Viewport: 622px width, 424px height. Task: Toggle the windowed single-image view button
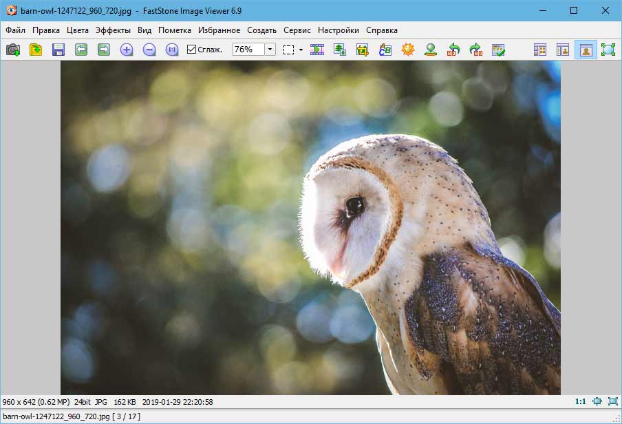[x=586, y=50]
